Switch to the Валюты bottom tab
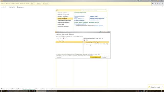The height and width of the screenshot is (92, 164). point(20,89)
